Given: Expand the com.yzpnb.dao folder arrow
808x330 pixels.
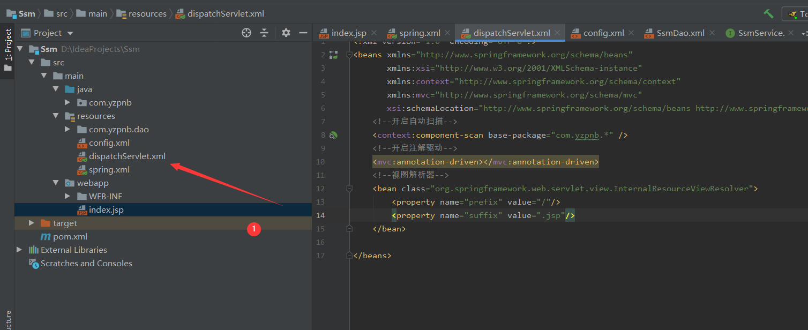Looking at the screenshot, I should [x=68, y=129].
